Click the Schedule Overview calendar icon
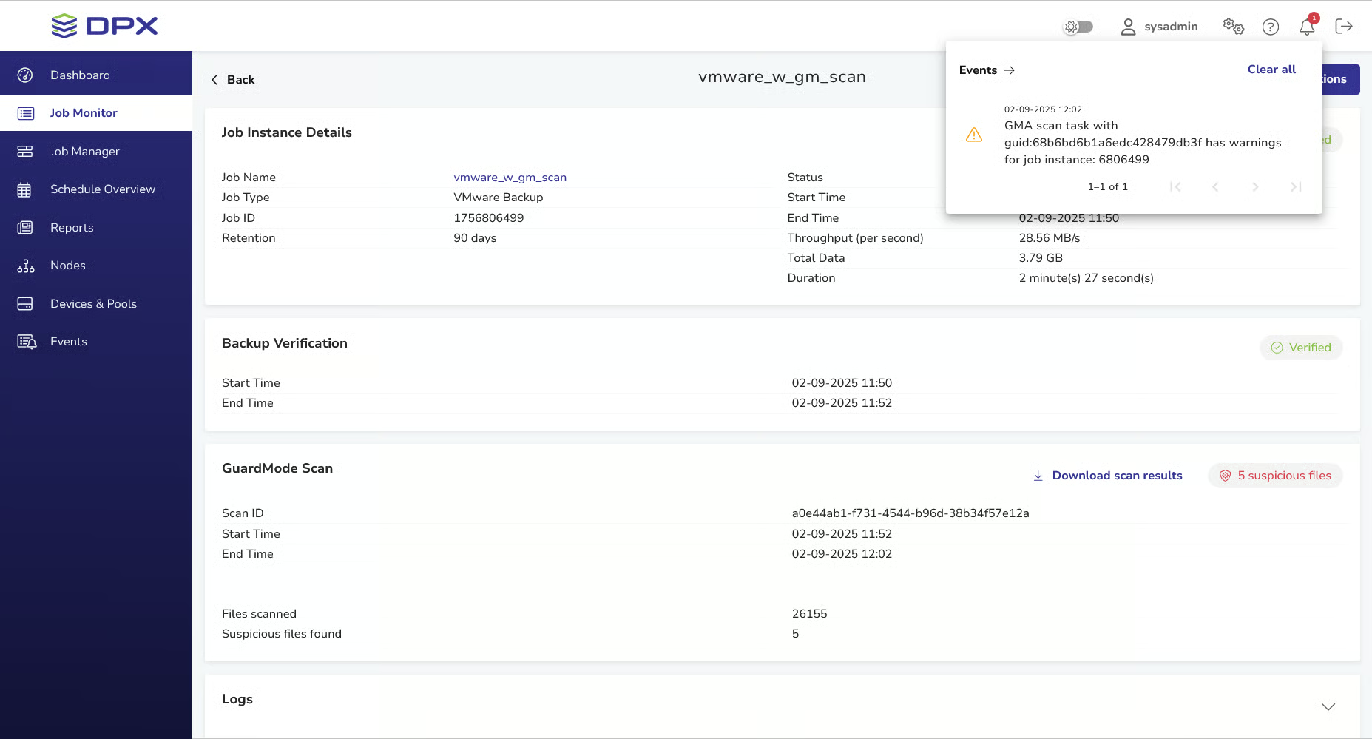 [x=25, y=189]
